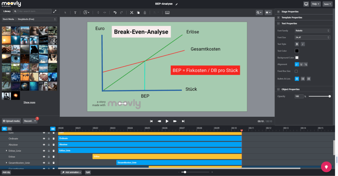This screenshot has height=176, width=338.
Task: Open the Font Family dropdown
Action: (312, 31)
